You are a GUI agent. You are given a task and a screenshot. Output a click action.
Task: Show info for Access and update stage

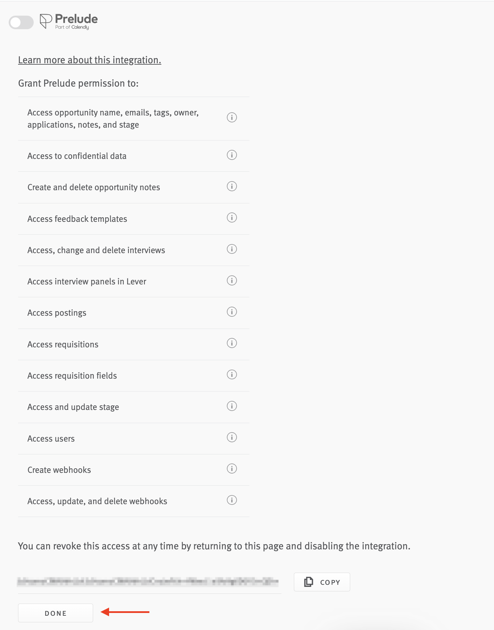coord(232,406)
